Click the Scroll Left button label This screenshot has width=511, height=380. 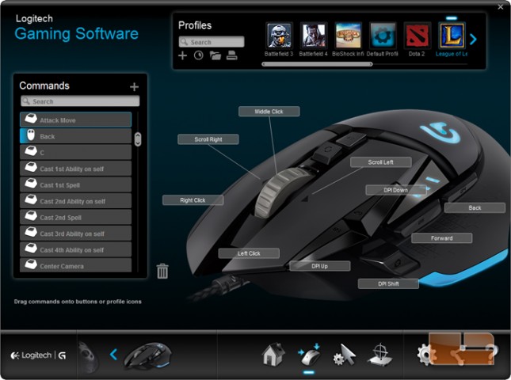click(x=381, y=162)
